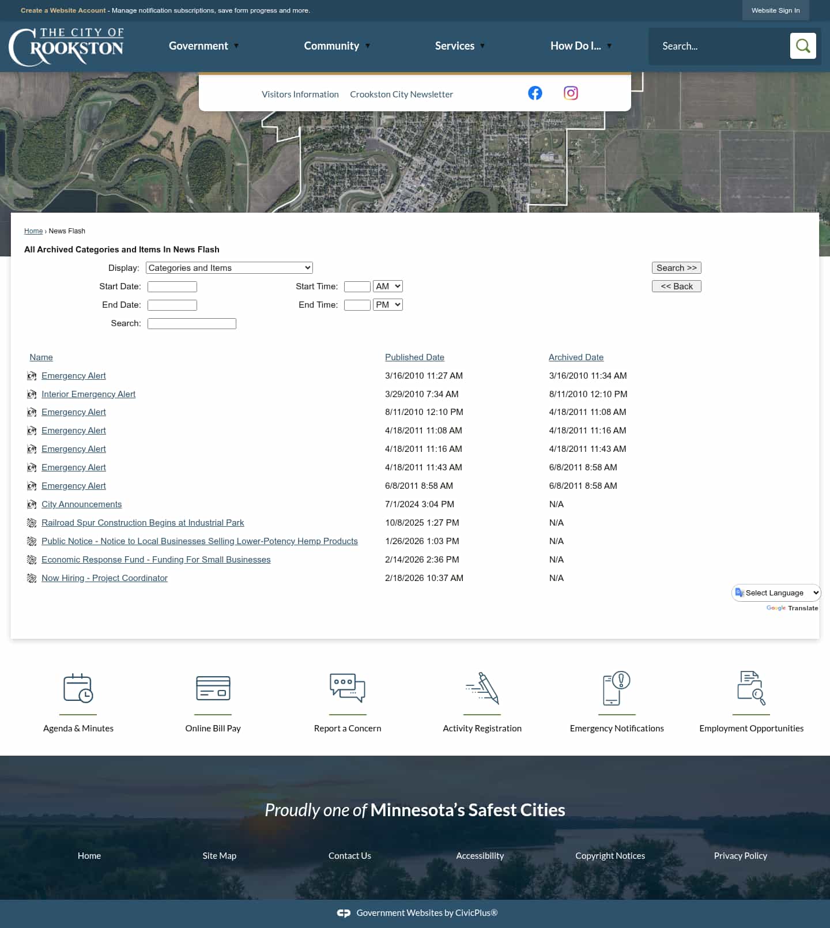Click the Online Bill Pay card icon
Screen dimensions: 830x928
click(x=213, y=688)
